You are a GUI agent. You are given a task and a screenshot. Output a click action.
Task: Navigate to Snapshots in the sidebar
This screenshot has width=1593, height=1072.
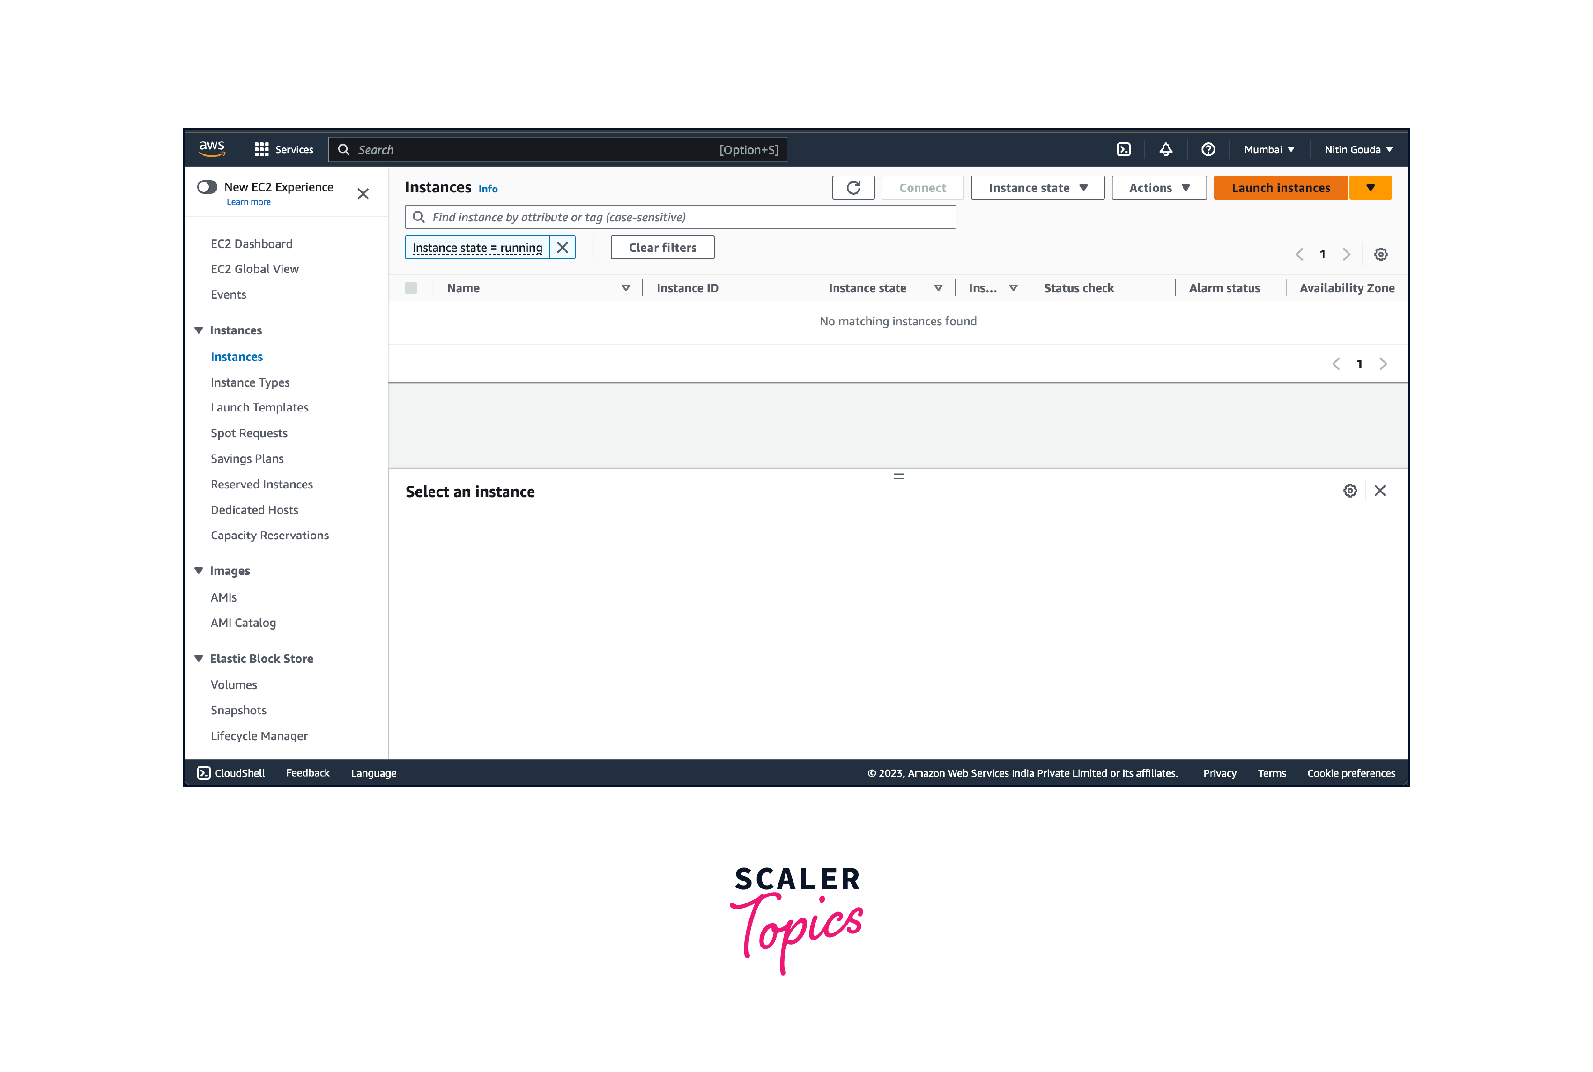[x=238, y=710]
